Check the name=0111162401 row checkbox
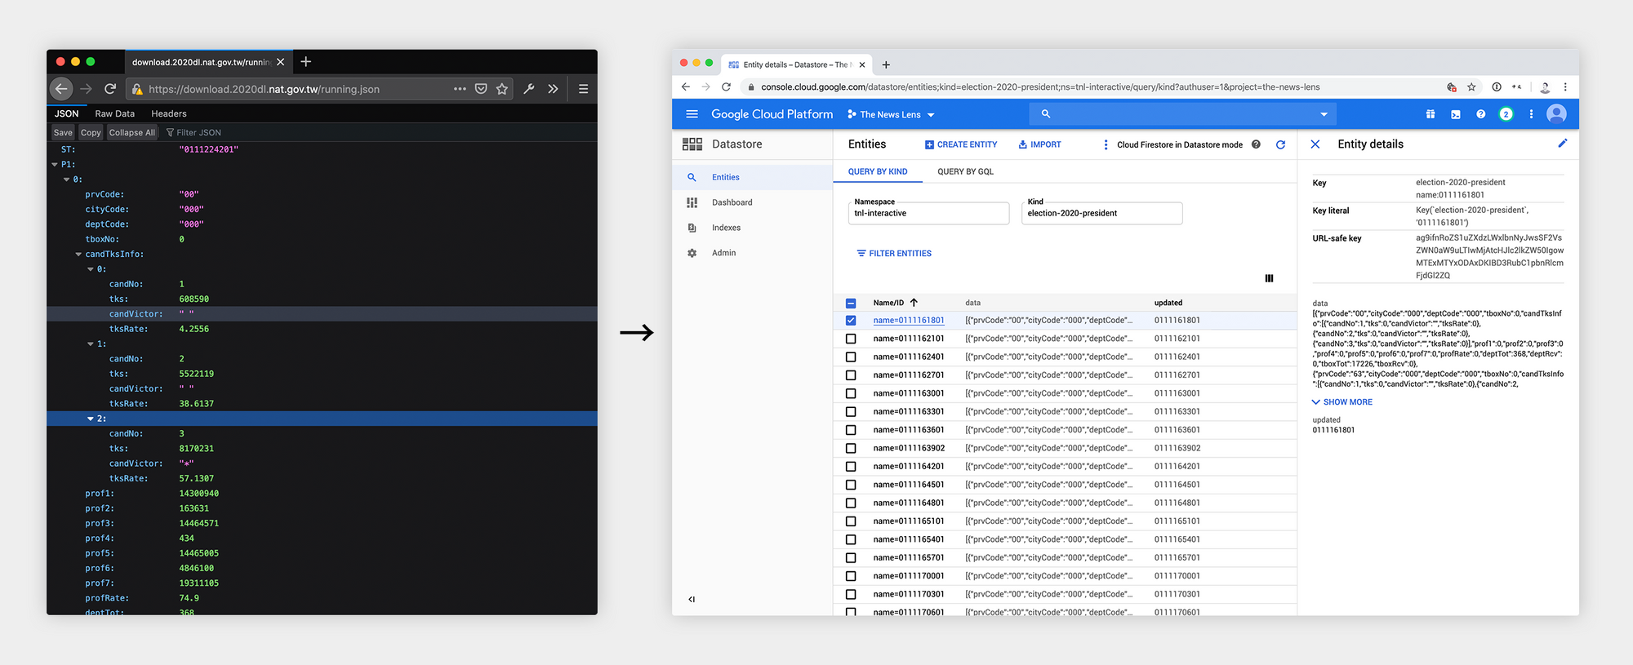Image resolution: width=1633 pixels, height=665 pixels. tap(851, 357)
